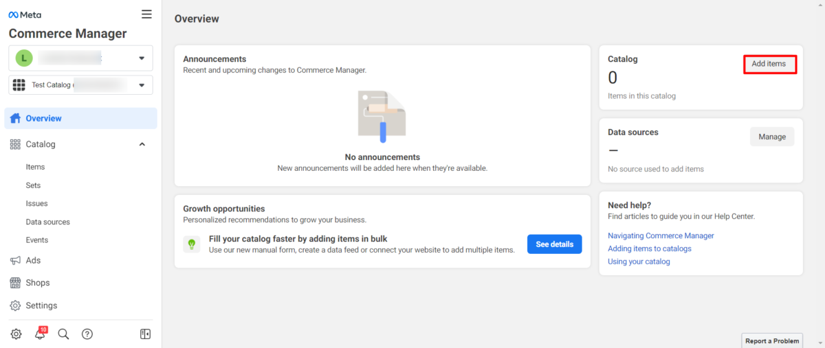Go to the Overview menu item
This screenshot has height=348, width=825.
click(x=43, y=118)
